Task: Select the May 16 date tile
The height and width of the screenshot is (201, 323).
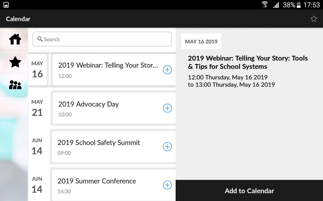Action: coord(37,70)
